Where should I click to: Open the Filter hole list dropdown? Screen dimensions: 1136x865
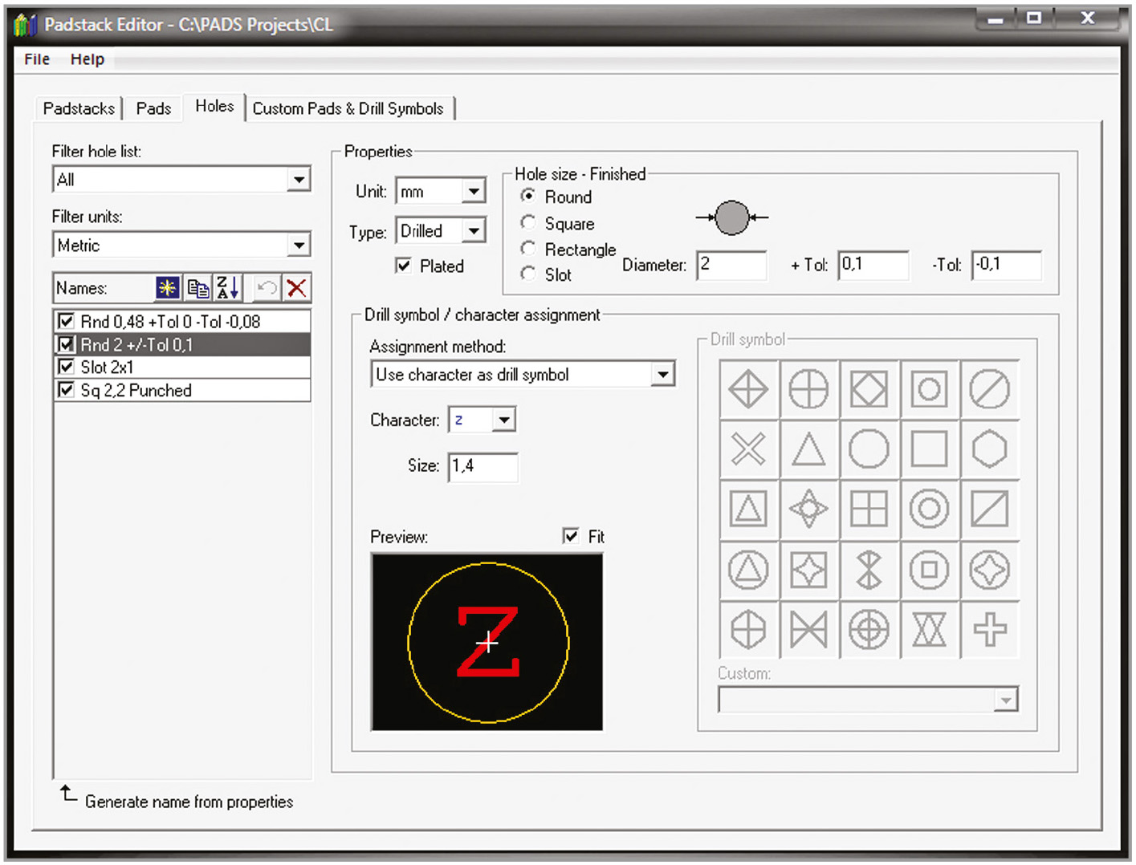(299, 180)
